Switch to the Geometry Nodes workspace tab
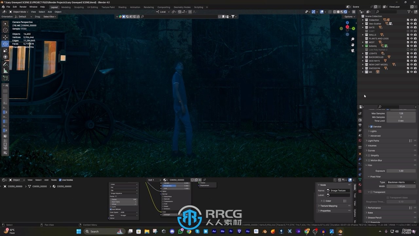419x236 pixels. click(x=182, y=7)
